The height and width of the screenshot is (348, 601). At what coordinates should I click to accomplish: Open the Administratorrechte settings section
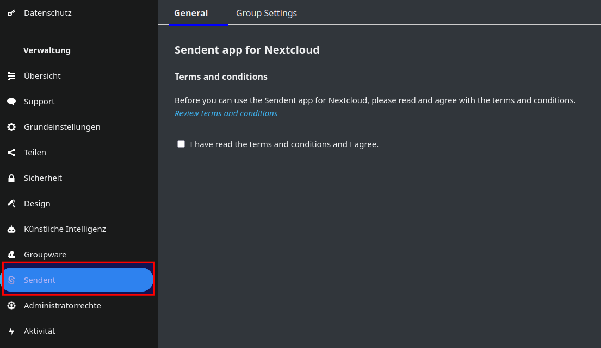[63, 306]
